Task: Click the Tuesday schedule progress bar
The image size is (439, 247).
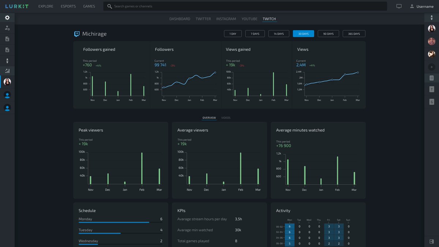Action: click(x=120, y=233)
